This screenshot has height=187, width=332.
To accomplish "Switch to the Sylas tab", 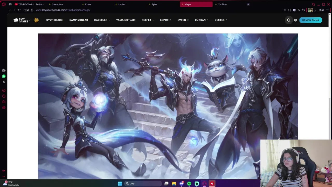I will pos(163,4).
